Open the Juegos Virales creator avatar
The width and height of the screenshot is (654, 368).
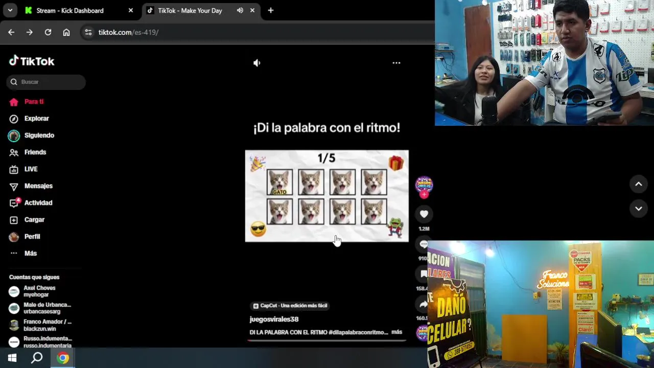click(x=424, y=185)
